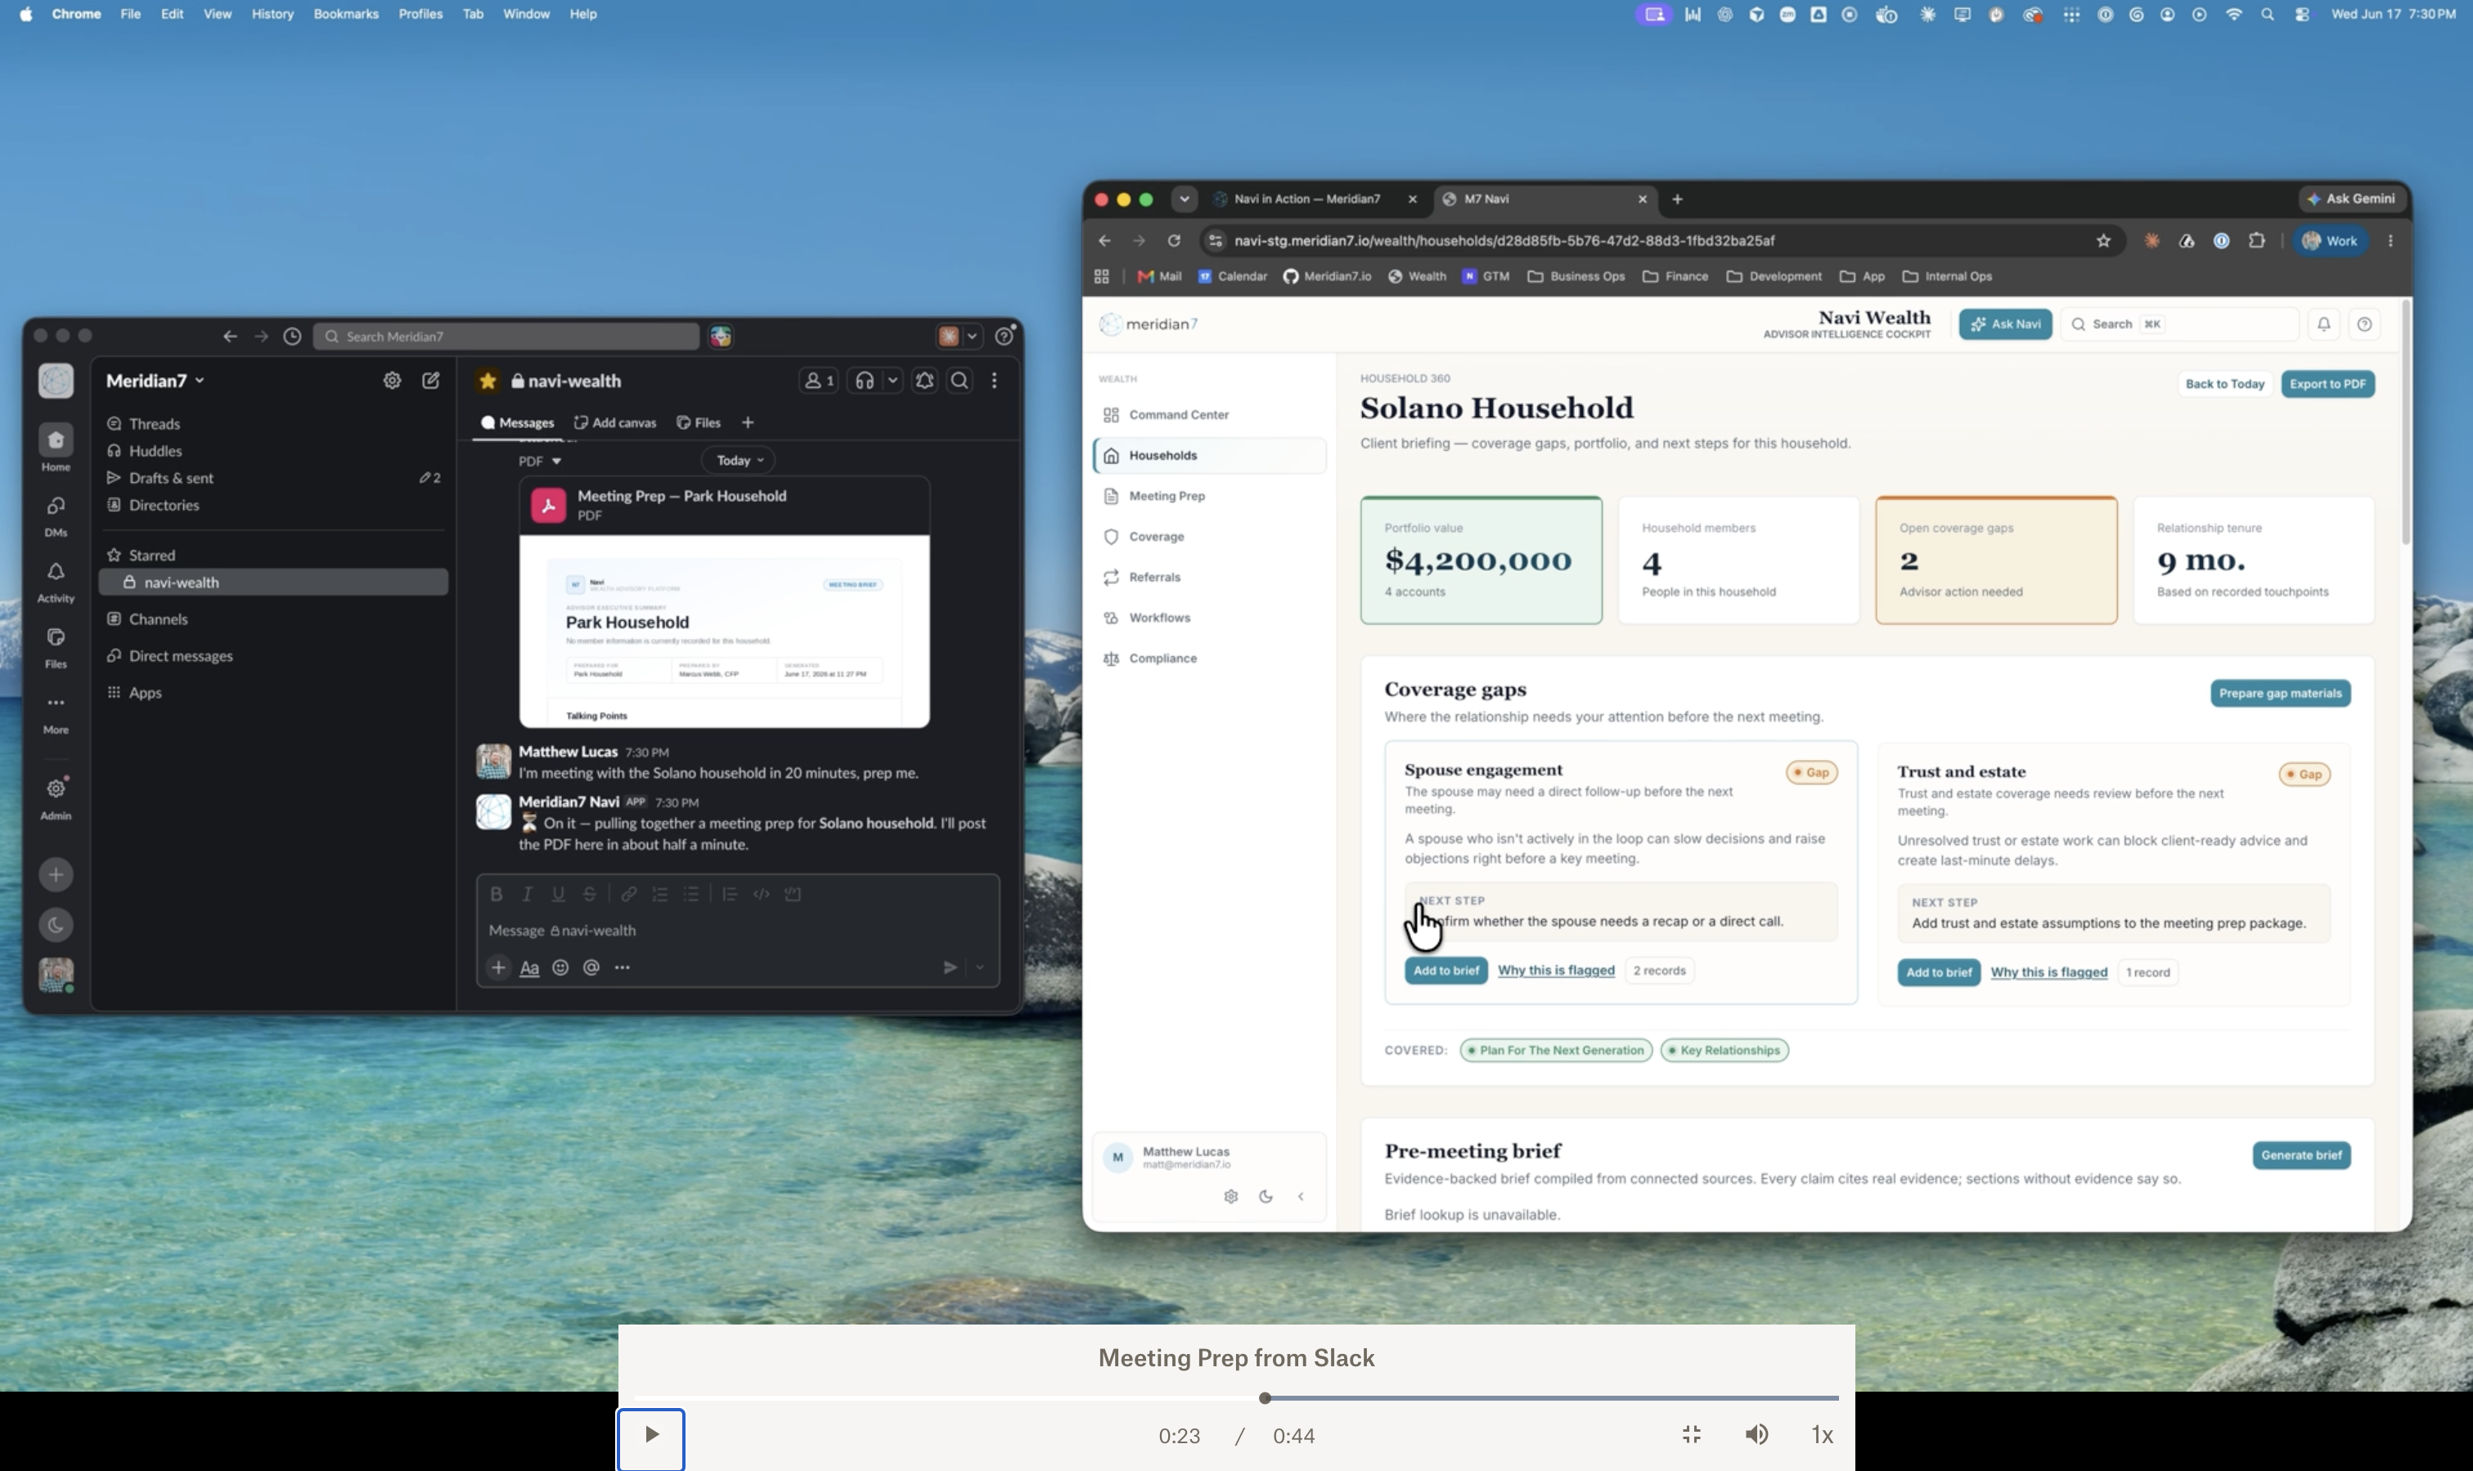
Task: Open Today date dropdown in Slack
Action: [x=740, y=460]
